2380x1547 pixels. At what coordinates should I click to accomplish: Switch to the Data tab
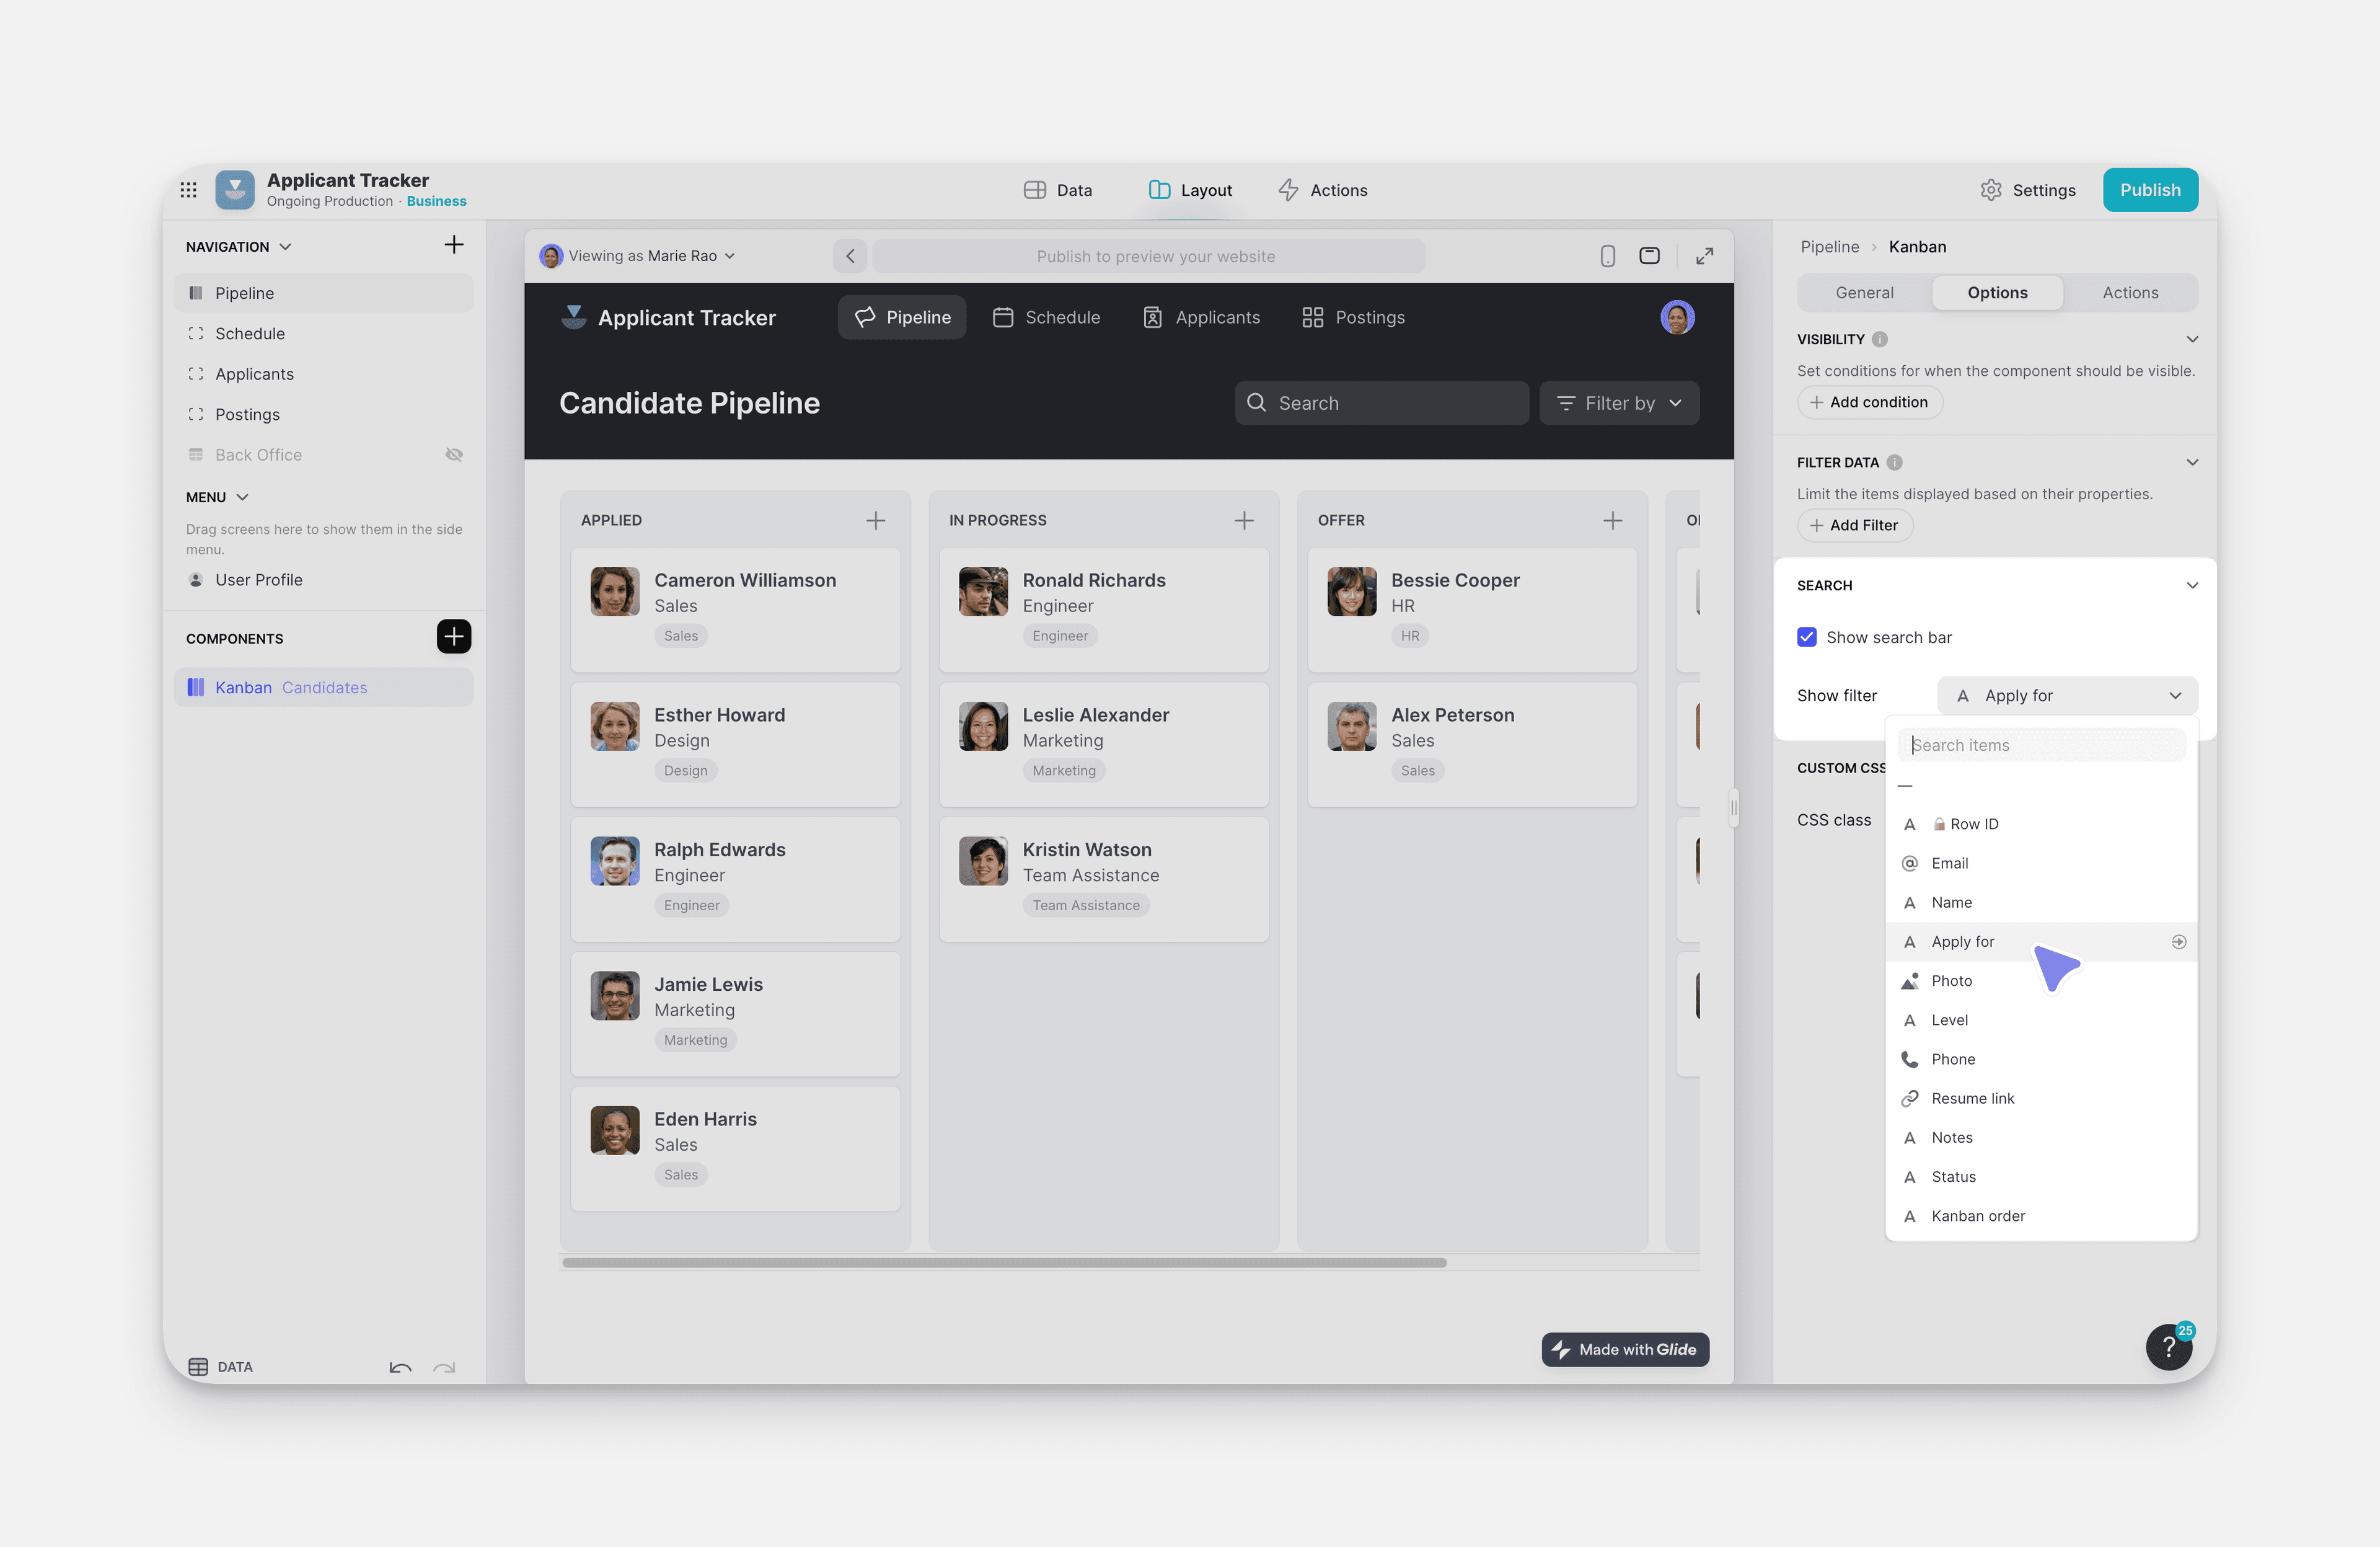1058,190
